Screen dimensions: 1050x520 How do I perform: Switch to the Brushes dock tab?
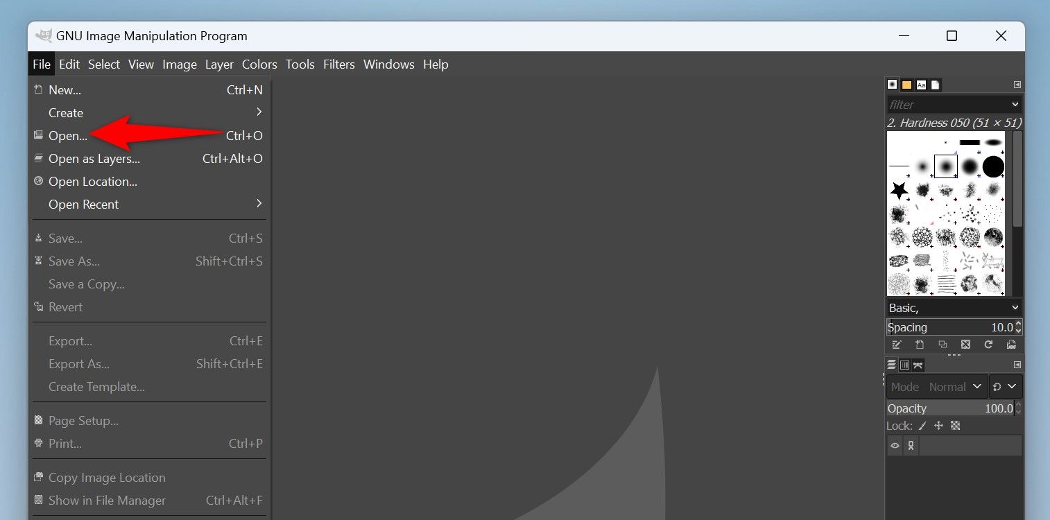893,85
